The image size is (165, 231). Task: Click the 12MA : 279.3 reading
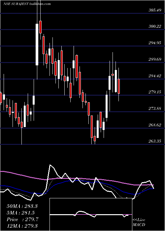[x=22, y=226]
